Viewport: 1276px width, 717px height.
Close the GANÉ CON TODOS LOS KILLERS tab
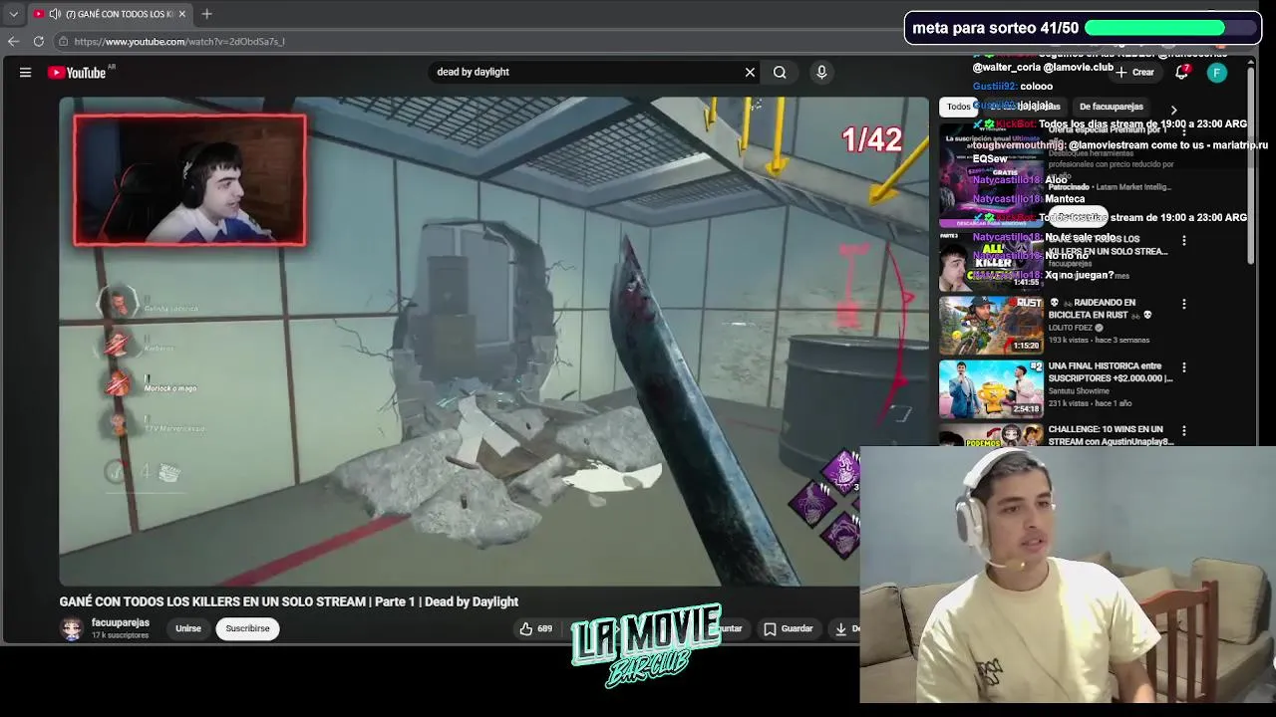pos(181,14)
